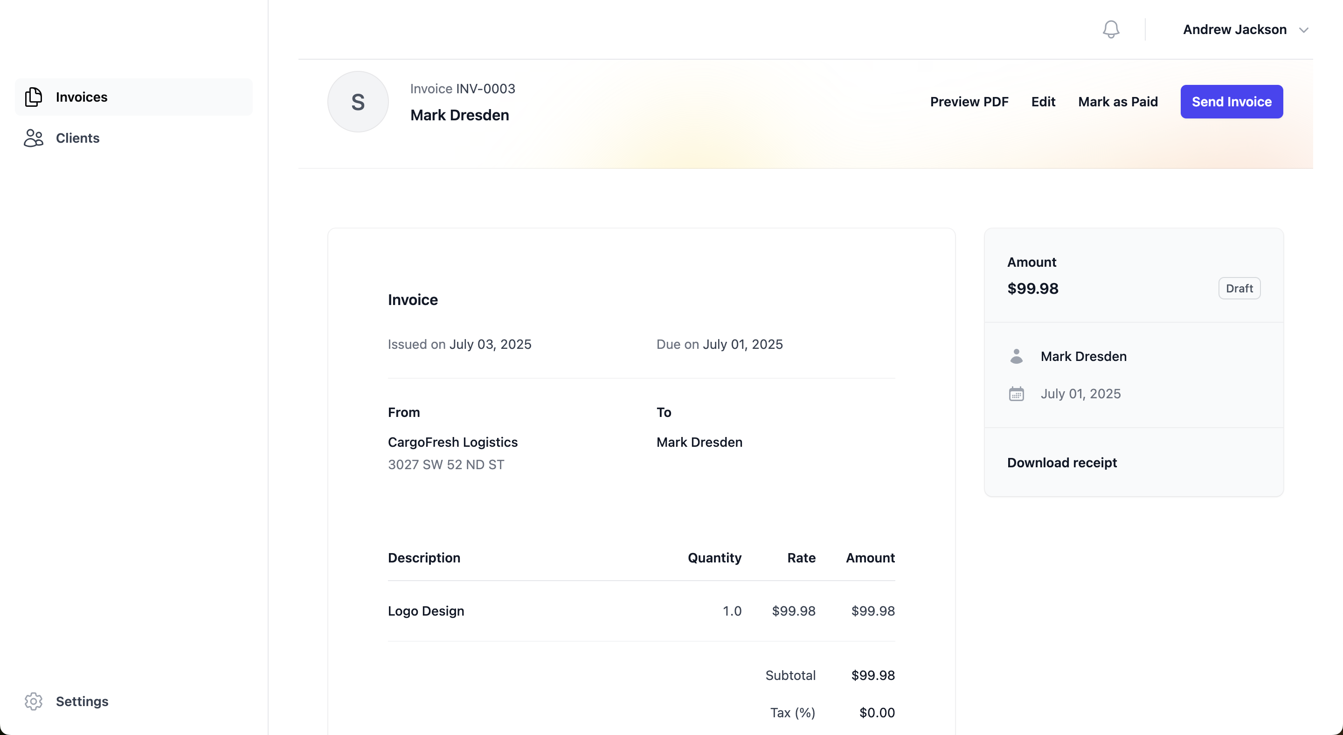
Task: Click the Settings gear icon
Action: (x=34, y=701)
